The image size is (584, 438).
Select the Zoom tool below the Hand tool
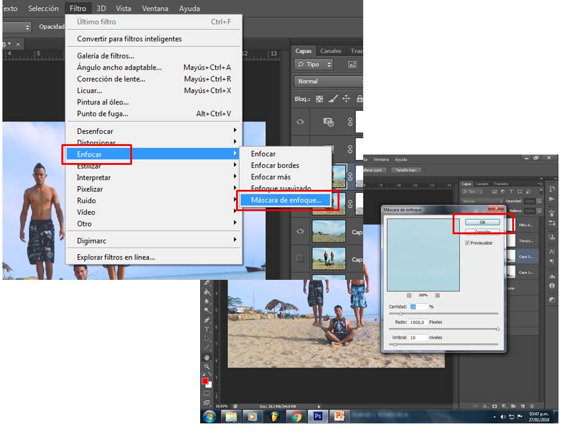[x=207, y=367]
